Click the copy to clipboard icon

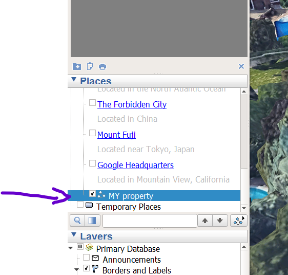(90, 66)
